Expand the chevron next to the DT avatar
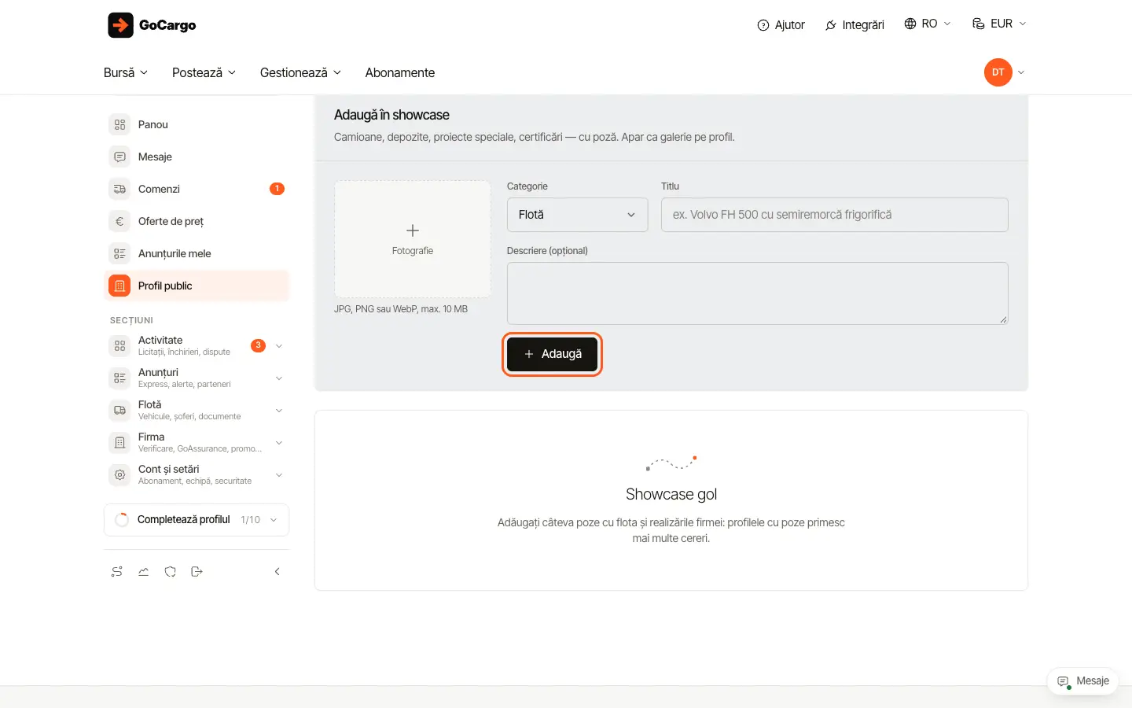This screenshot has height=708, width=1132. (x=1021, y=72)
